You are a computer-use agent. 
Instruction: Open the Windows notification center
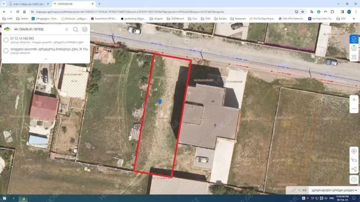click(x=356, y=198)
